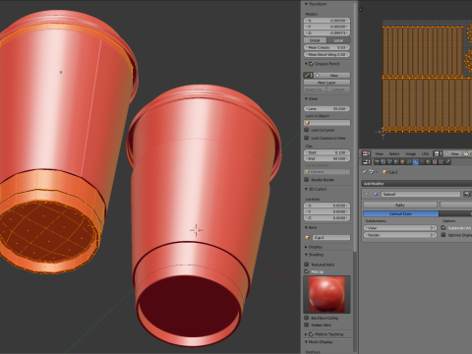472x354 pixels.
Task: Open the Local Camera dropdown field
Action: coord(326,171)
